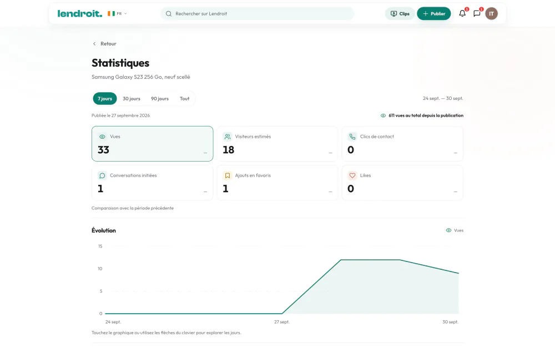
Task: Click the lendroit logo
Action: pyautogui.click(x=79, y=13)
